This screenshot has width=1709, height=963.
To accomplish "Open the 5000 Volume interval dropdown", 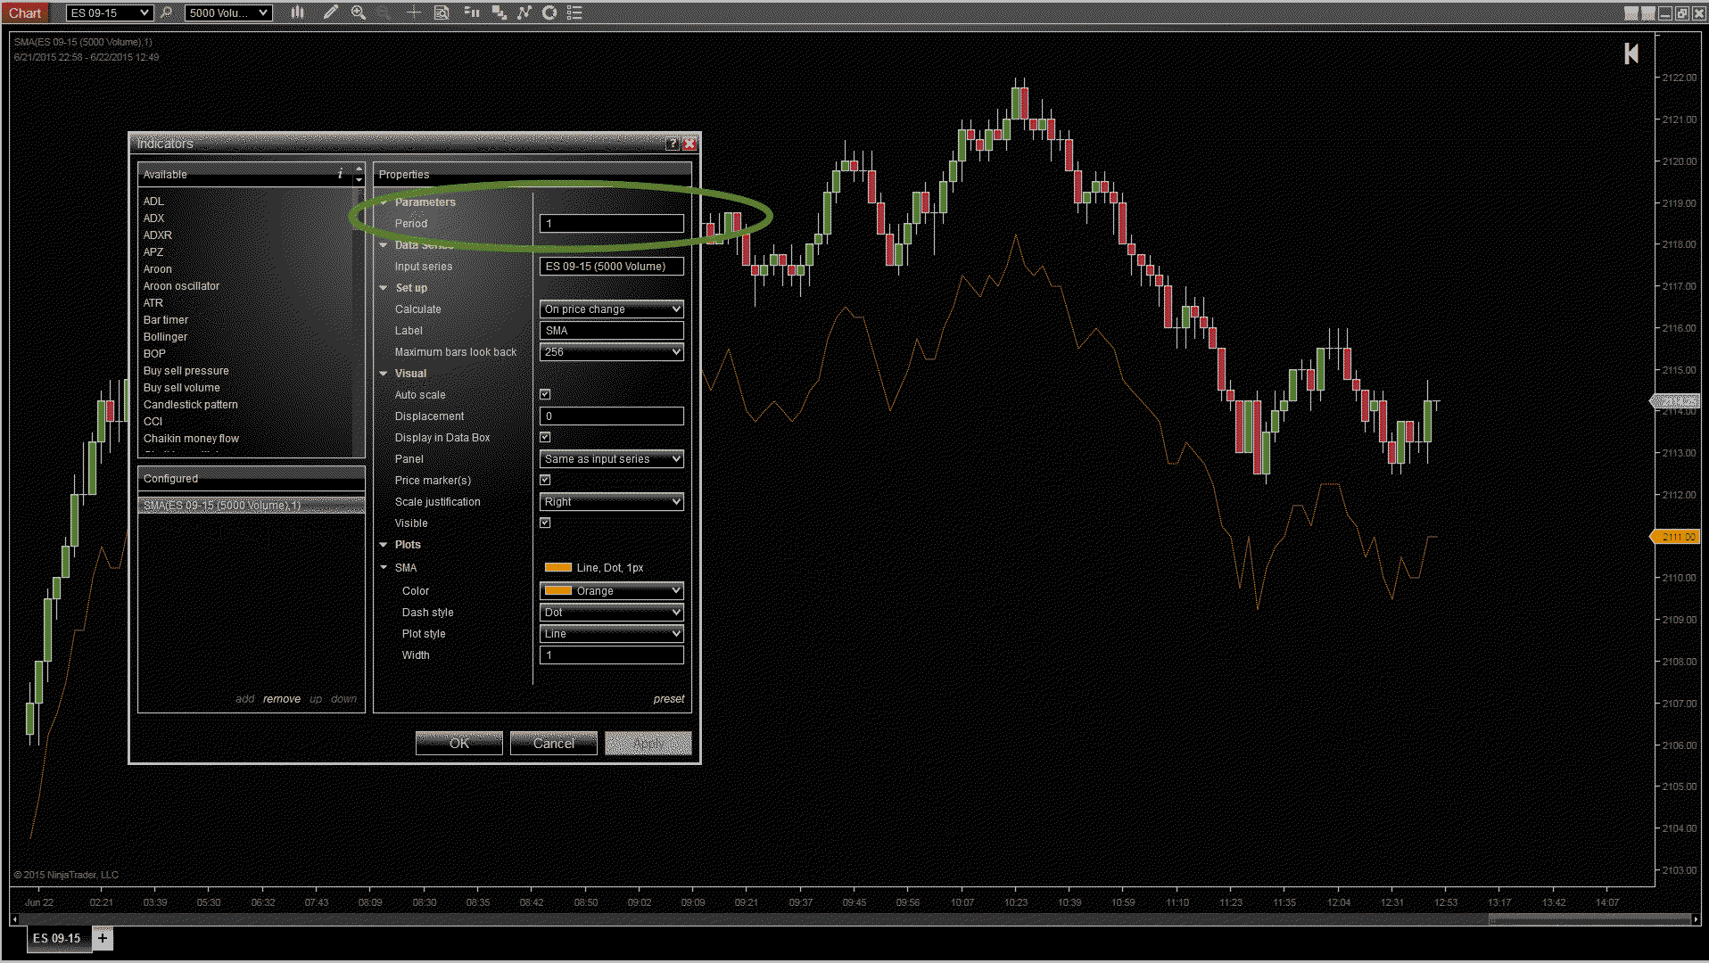I will [x=228, y=12].
